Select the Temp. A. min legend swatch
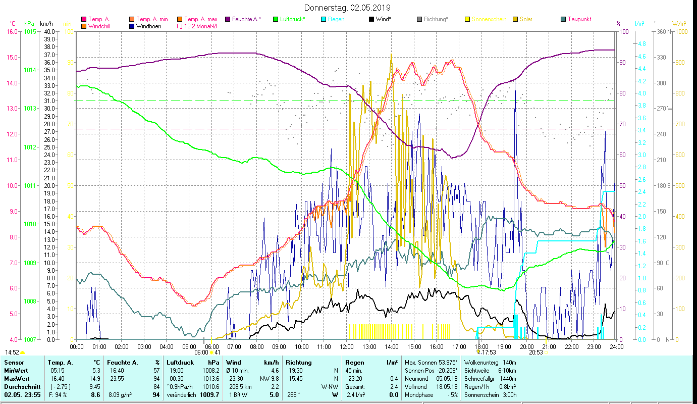 [x=132, y=19]
